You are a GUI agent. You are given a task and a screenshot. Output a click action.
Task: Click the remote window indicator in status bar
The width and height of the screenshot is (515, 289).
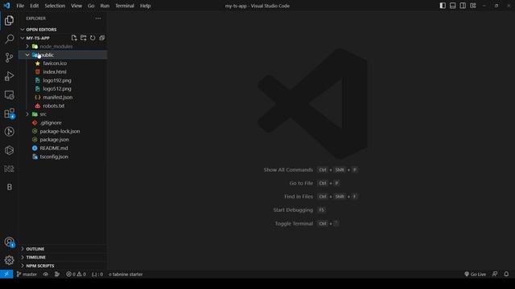[x=6, y=275]
